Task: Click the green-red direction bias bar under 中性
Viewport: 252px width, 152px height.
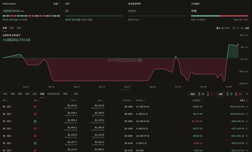Action: [220, 16]
